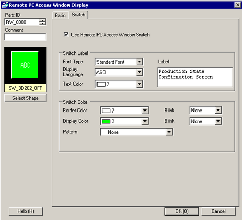Screen dimensions: 242x220
Task: Open the Border Color dropdown arrow
Action: (144, 111)
